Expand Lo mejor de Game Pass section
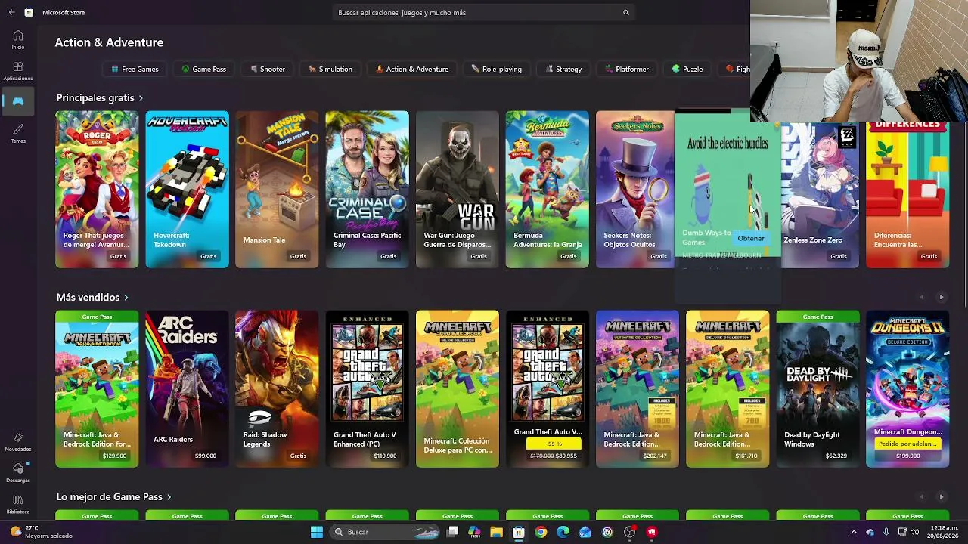 pyautogui.click(x=113, y=496)
